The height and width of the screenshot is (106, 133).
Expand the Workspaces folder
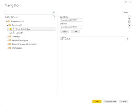pyautogui.click(x=7, y=48)
